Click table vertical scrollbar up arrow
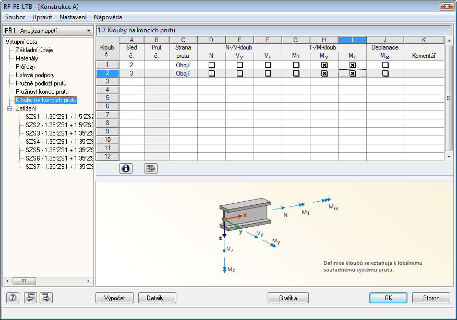 449,41
